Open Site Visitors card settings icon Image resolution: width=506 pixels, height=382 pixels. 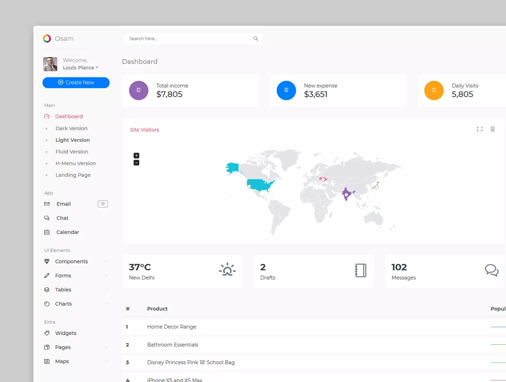click(493, 129)
